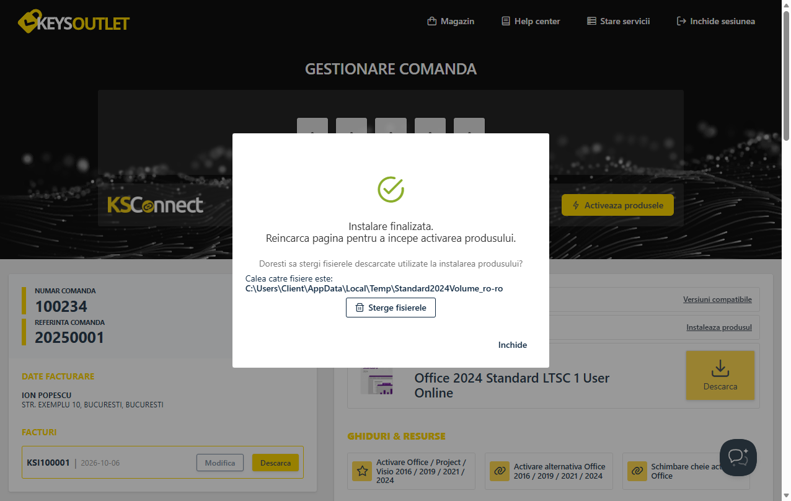Open the live chat widget
Screen dimensions: 791x501
pyautogui.click(x=738, y=458)
